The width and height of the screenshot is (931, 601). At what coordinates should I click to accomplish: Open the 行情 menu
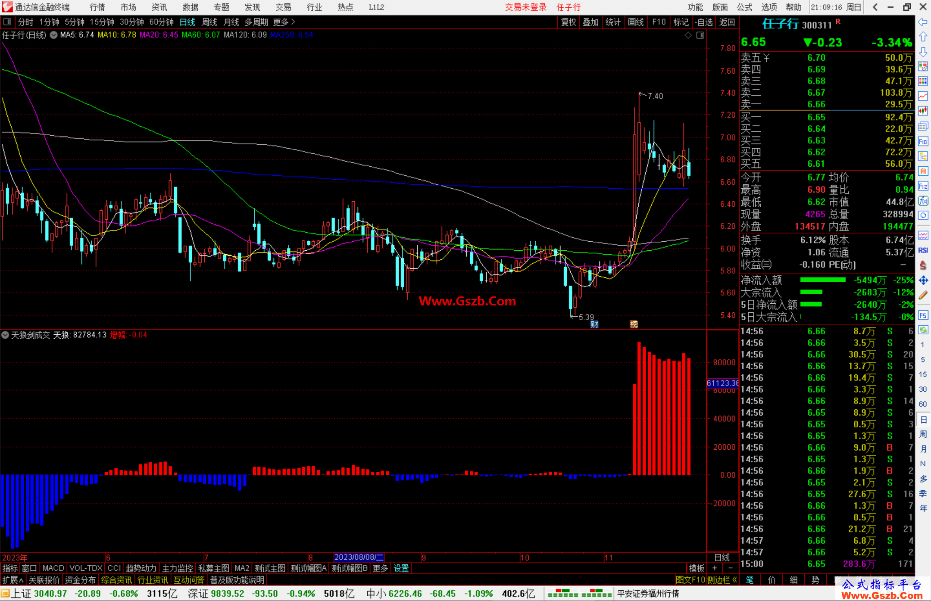click(x=97, y=7)
